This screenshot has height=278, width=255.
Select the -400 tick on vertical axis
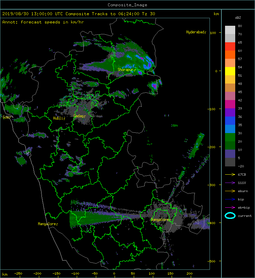[212, 223]
